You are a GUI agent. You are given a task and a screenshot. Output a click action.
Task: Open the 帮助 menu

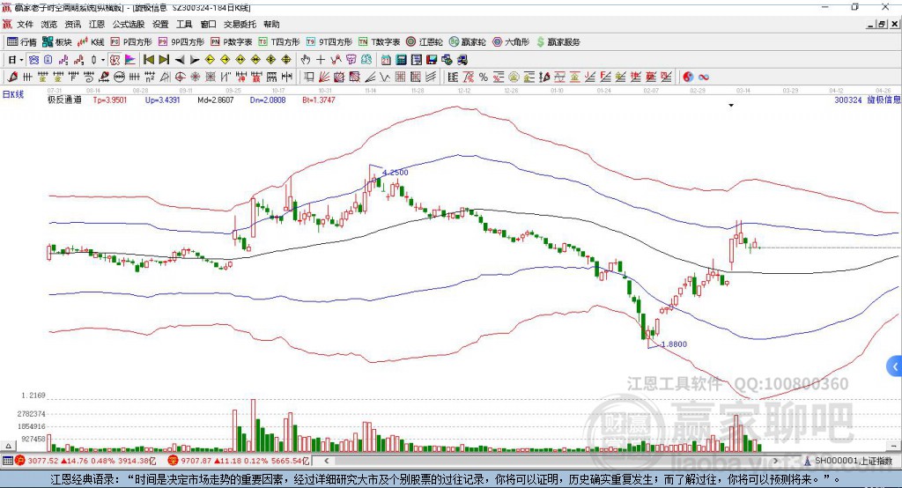tap(271, 24)
